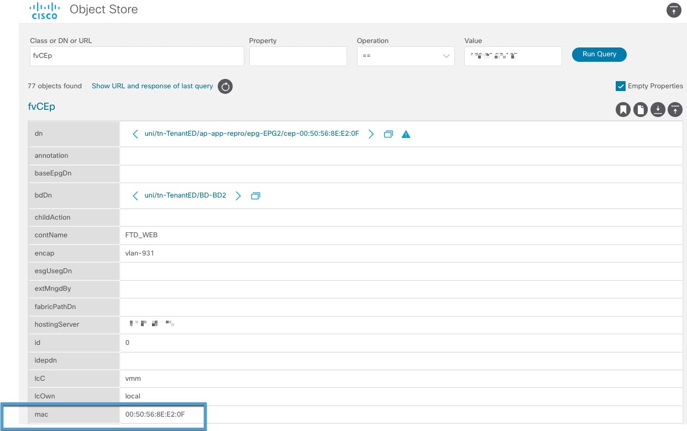
Task: Open query results as a document
Action: (x=641, y=109)
